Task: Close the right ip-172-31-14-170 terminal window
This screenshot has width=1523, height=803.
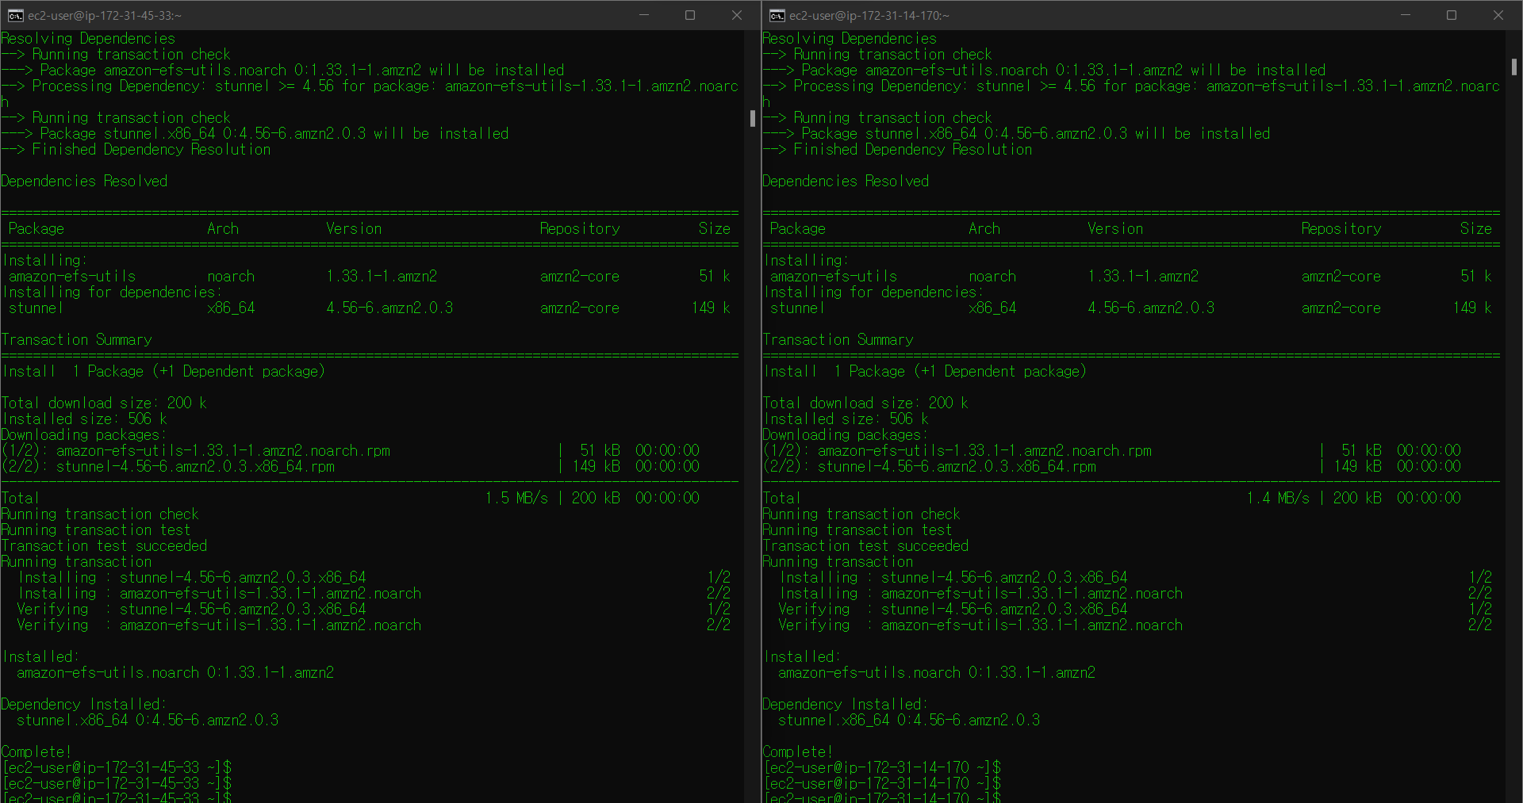Action: tap(1498, 15)
